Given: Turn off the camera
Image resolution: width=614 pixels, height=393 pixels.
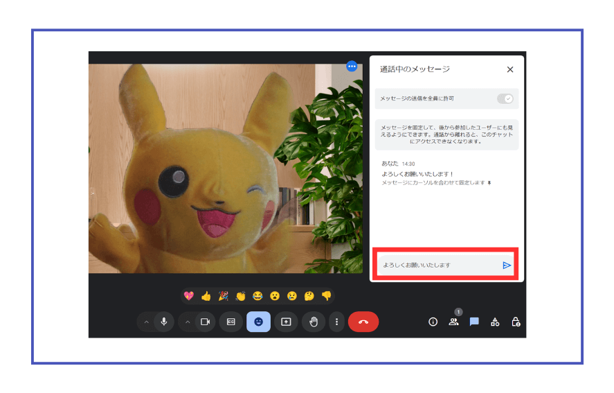Looking at the screenshot, I should click(205, 322).
